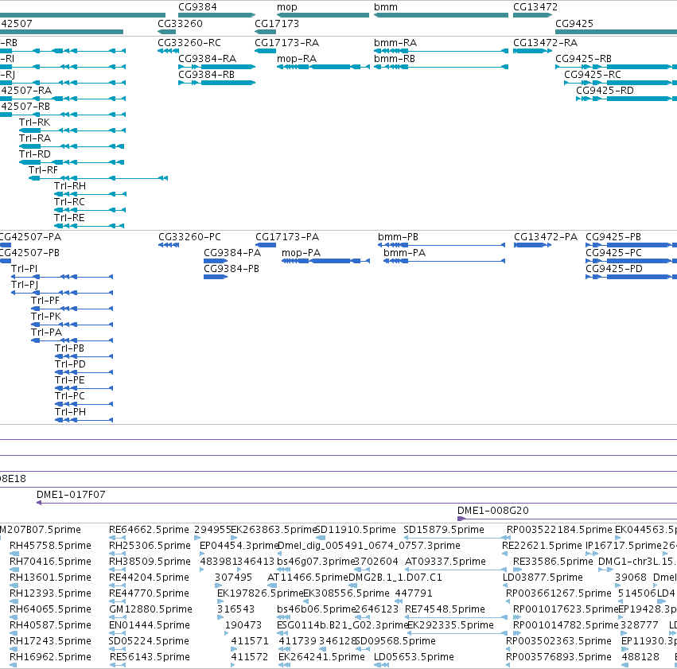The height and width of the screenshot is (669, 677).
Task: Select the DME1-008G20 BAC label
Action: point(493,511)
